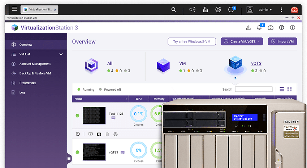Open volume control speaker icon
The height and width of the screenshot is (168, 307).
click(x=192, y=10)
